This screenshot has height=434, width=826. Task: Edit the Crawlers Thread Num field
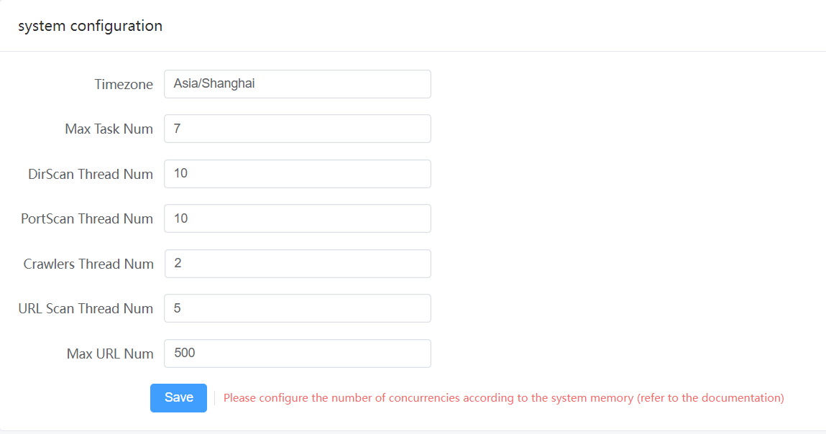point(297,264)
